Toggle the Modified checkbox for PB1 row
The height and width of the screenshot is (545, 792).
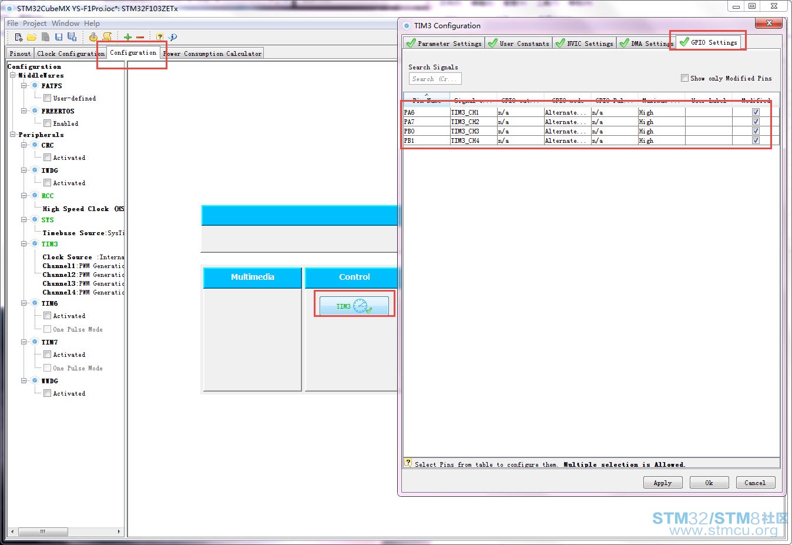(756, 140)
